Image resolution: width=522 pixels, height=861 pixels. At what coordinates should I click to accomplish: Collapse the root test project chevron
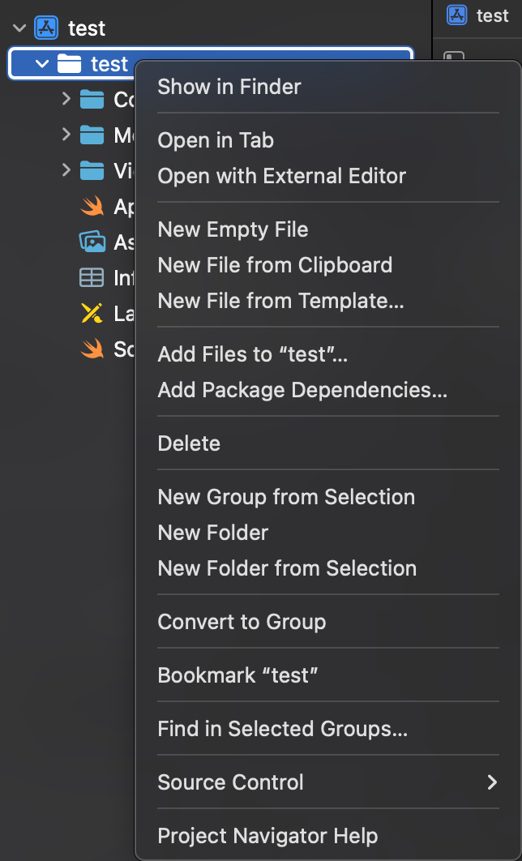tap(19, 28)
